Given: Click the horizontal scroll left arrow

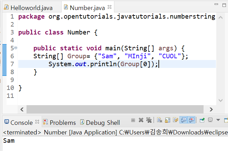Looking at the screenshot, I should coord(22,109).
